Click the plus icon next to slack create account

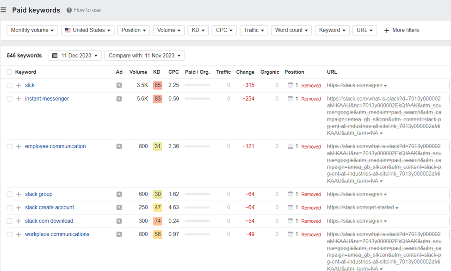click(x=19, y=208)
